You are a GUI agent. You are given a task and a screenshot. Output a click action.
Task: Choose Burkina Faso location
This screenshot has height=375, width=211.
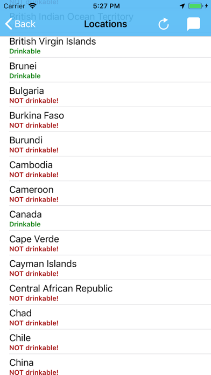tap(105, 119)
